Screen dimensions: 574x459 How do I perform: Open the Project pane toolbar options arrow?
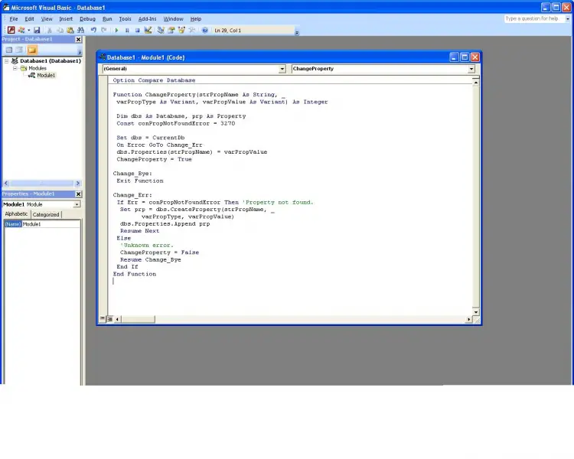(80, 52)
